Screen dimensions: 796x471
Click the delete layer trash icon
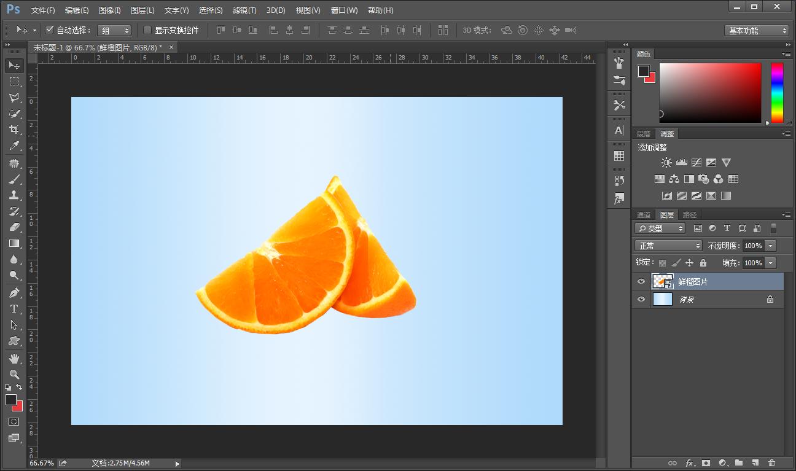(772, 463)
